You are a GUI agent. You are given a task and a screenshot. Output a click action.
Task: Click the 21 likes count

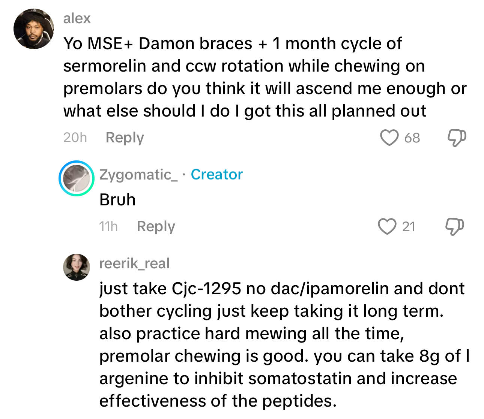point(409,227)
